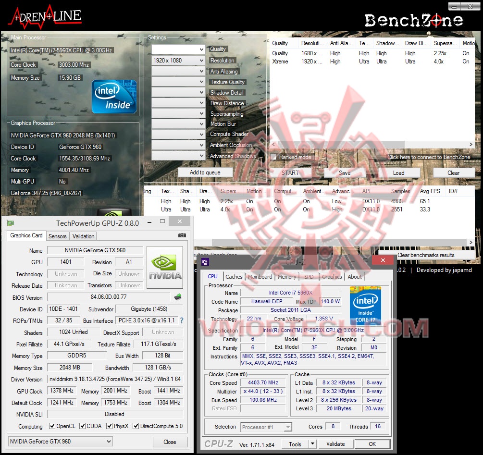Click the 65.1 Avg FPS result cell
483x455 pixels.
425,201
